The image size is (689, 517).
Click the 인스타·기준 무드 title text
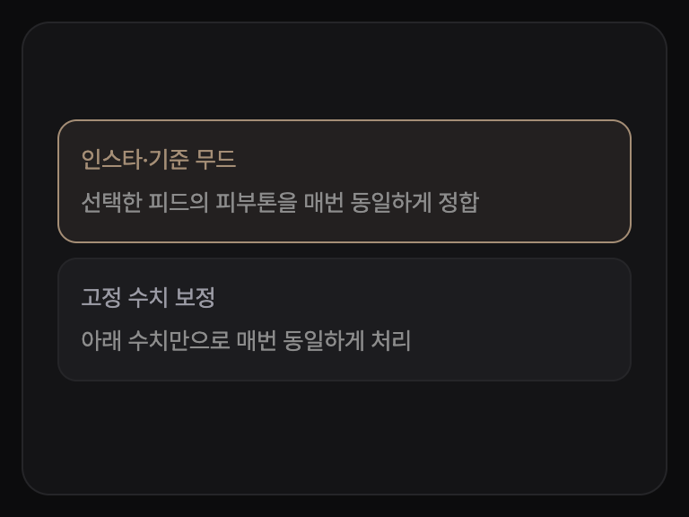[159, 159]
